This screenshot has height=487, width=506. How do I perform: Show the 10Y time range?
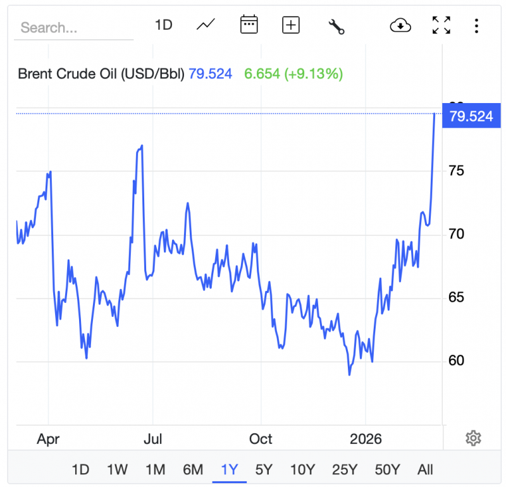tap(302, 469)
